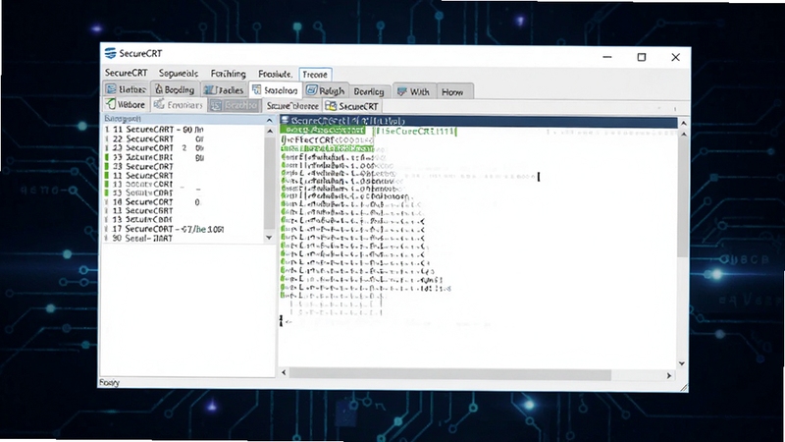
Task: Click the session list panel header label
Action: click(123, 119)
